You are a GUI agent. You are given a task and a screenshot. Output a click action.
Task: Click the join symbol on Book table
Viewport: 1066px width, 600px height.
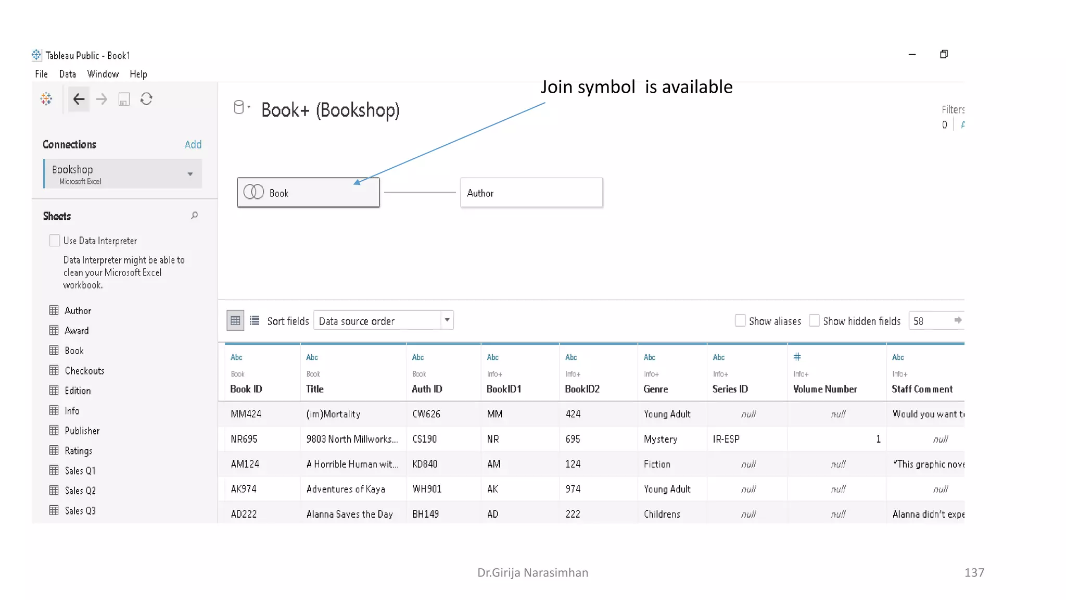253,192
